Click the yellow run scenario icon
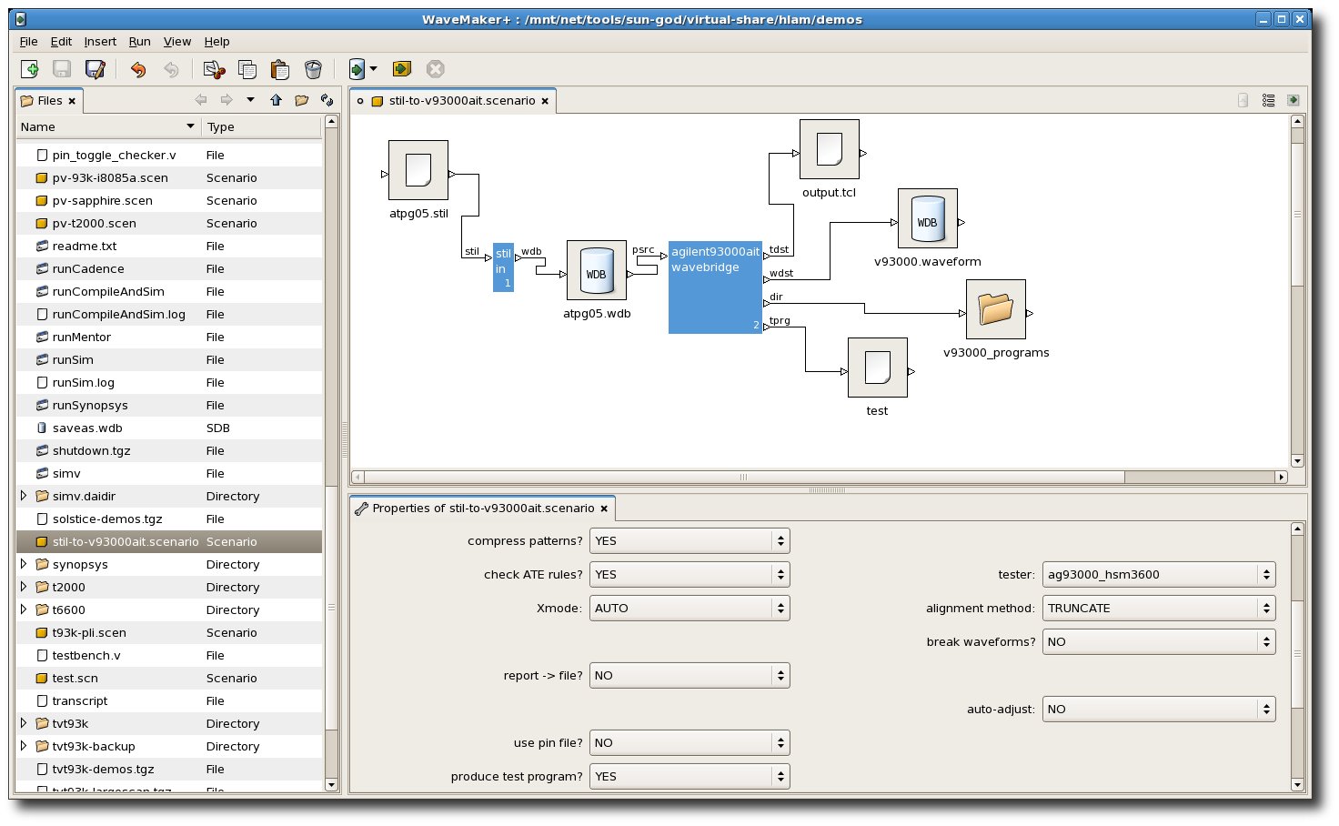1339x826 pixels. coord(402,69)
